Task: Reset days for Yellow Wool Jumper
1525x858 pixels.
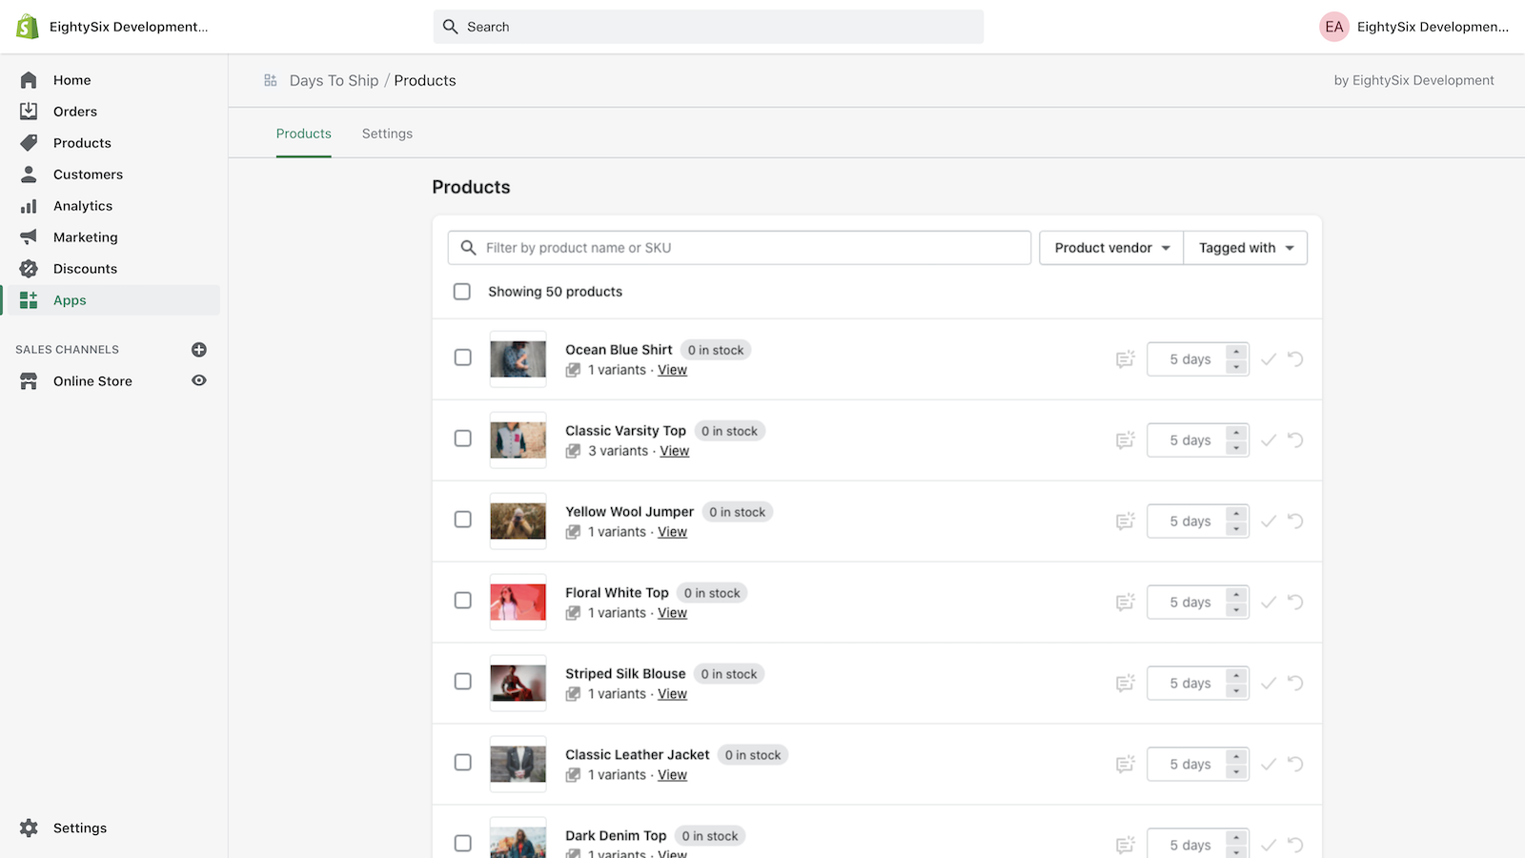Action: point(1295,521)
